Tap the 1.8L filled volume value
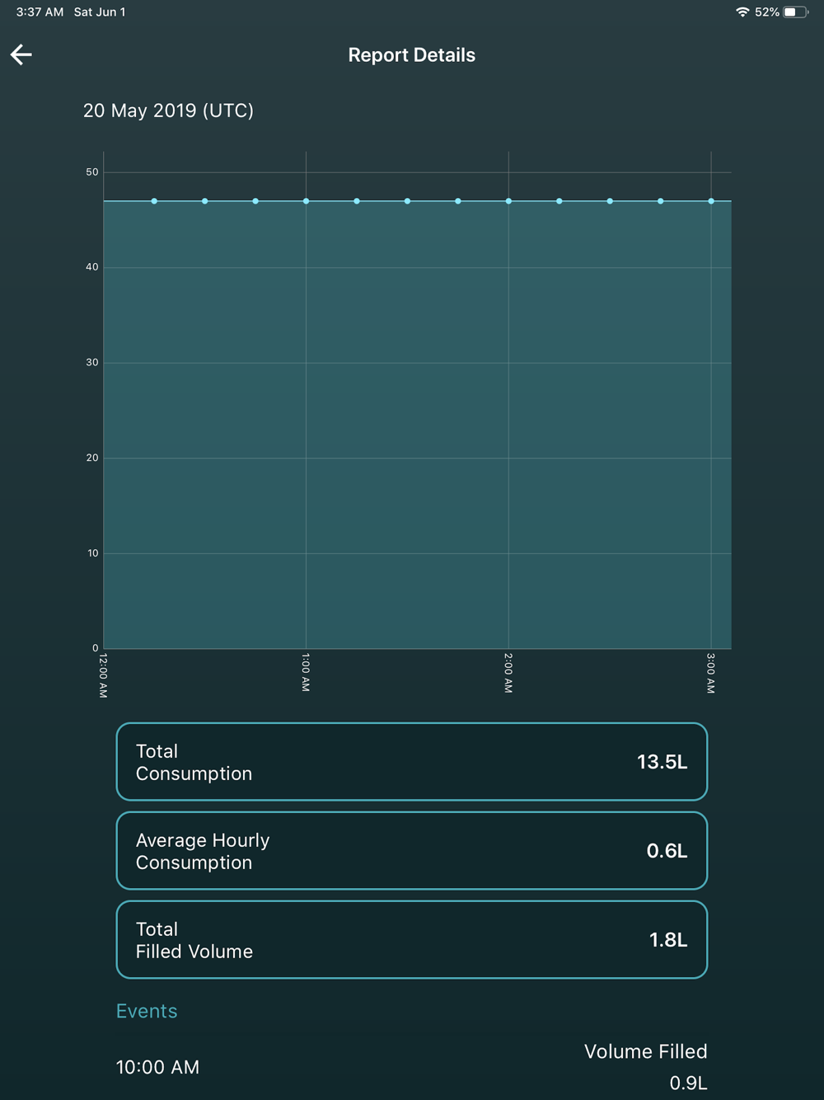This screenshot has width=824, height=1100. click(667, 940)
